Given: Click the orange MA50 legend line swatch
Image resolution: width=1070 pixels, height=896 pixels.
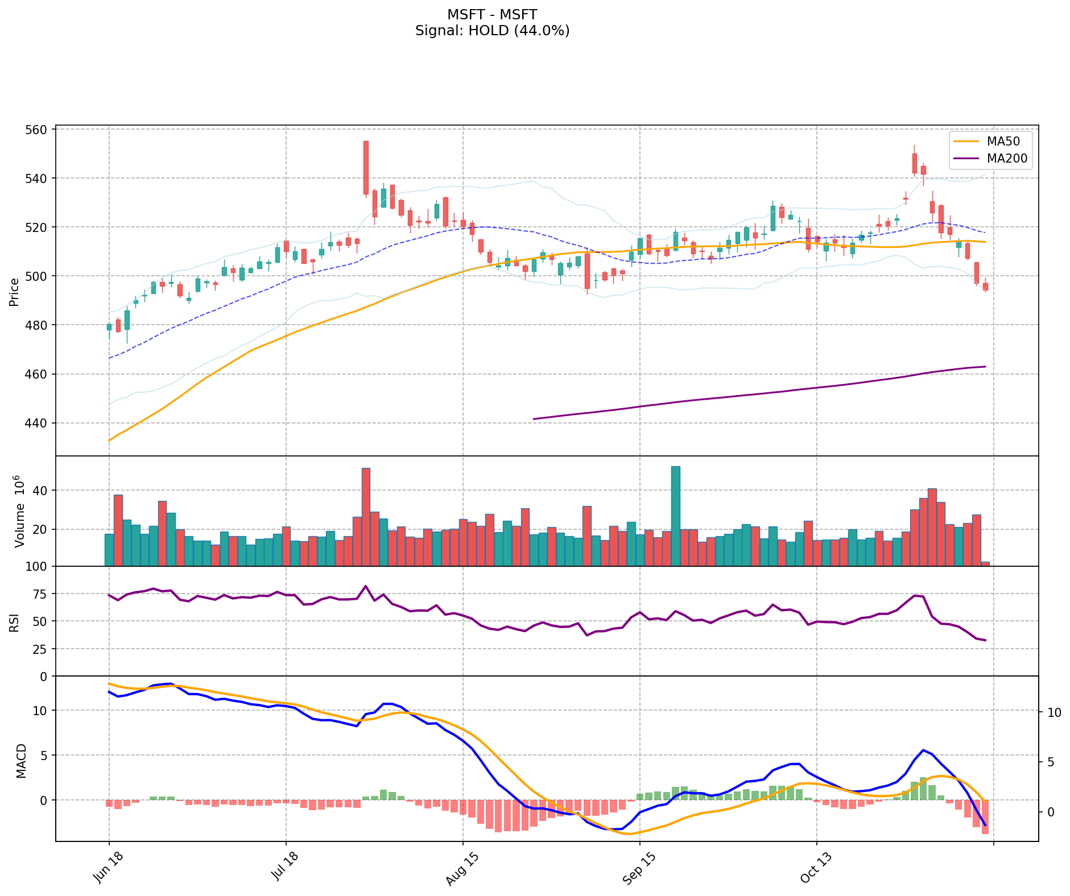Looking at the screenshot, I should (x=967, y=142).
